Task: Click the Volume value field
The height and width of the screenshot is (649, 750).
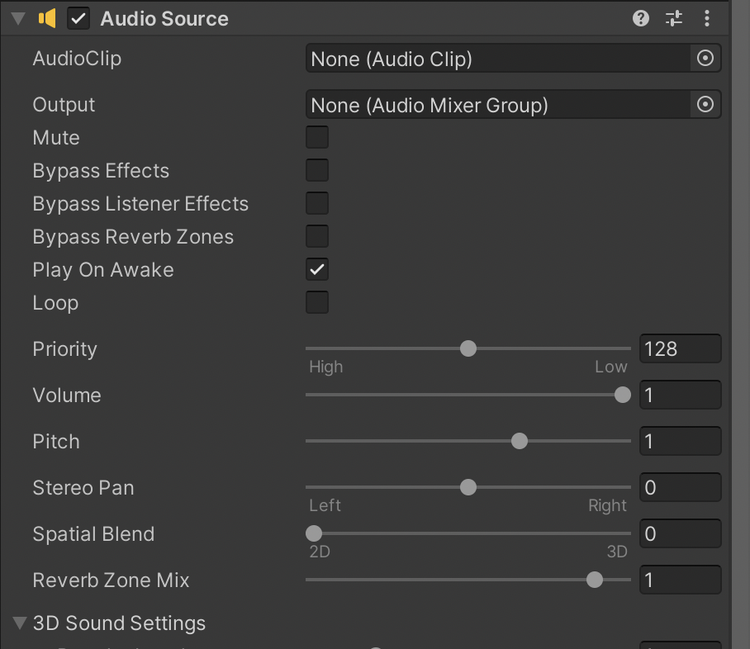Action: tap(681, 395)
